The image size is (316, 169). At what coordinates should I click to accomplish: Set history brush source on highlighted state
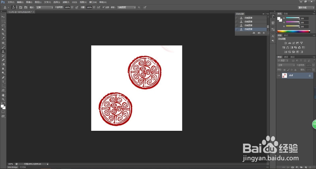[x=237, y=29]
